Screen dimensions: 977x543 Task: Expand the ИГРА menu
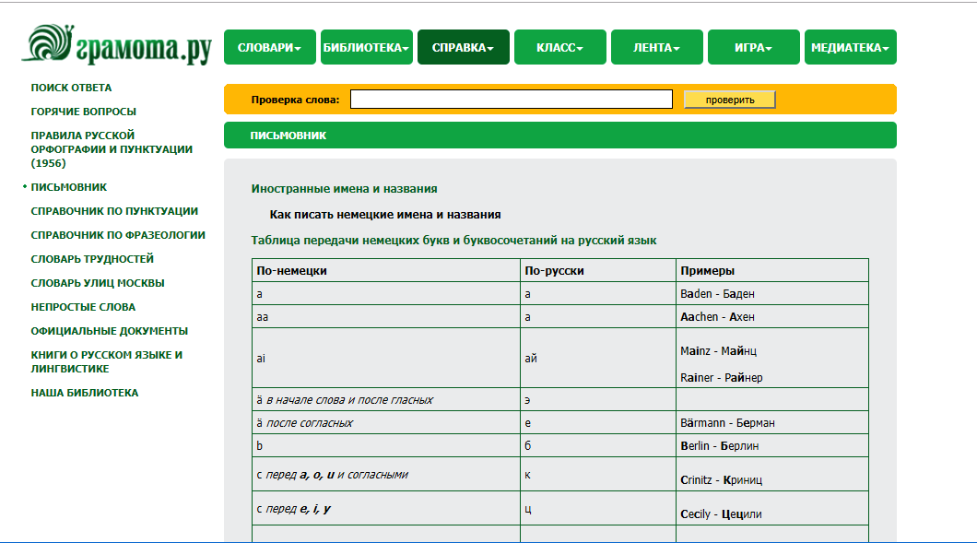753,47
